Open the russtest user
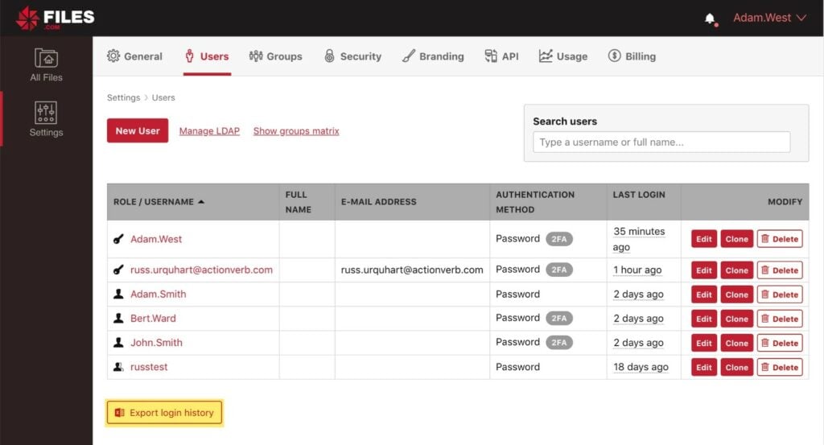Viewport: 824px width, 445px height. [x=149, y=367]
